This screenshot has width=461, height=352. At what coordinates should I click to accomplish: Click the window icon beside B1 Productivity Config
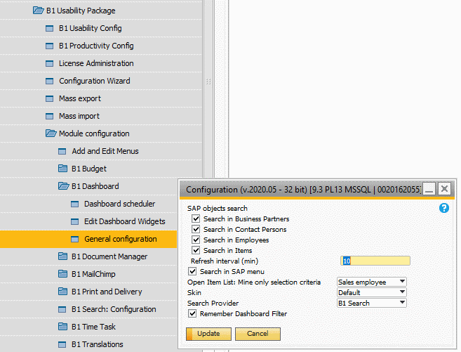[49, 46]
